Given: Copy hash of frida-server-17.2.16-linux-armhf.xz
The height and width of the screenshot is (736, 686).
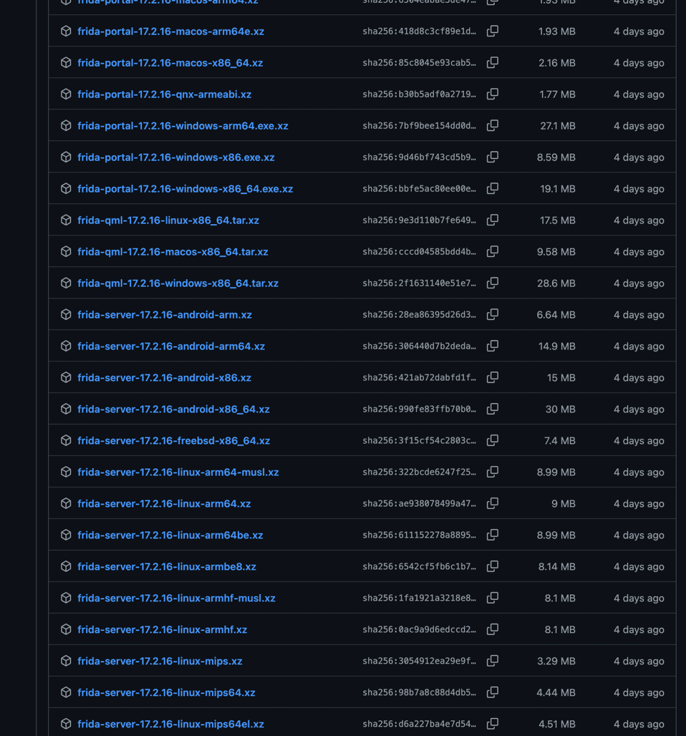Looking at the screenshot, I should tap(493, 630).
